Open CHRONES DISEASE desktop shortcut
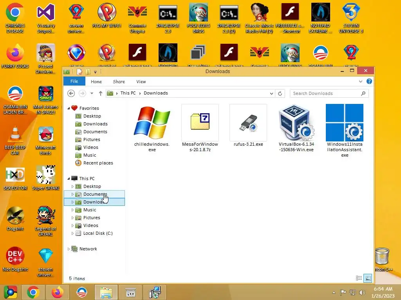This screenshot has width=401, height=300. (15, 18)
